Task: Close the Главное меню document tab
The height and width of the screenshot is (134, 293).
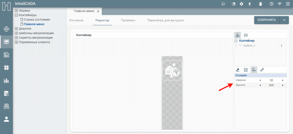Action: coord(98,11)
